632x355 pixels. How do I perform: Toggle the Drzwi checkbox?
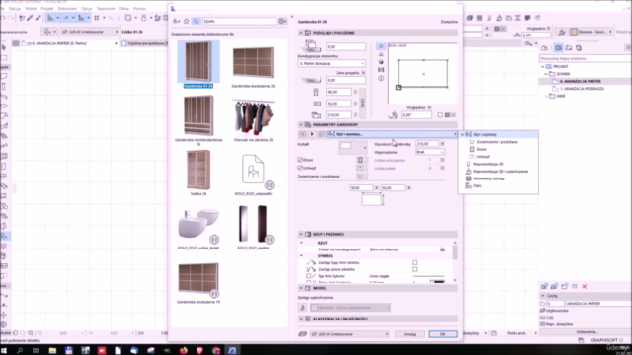300,160
